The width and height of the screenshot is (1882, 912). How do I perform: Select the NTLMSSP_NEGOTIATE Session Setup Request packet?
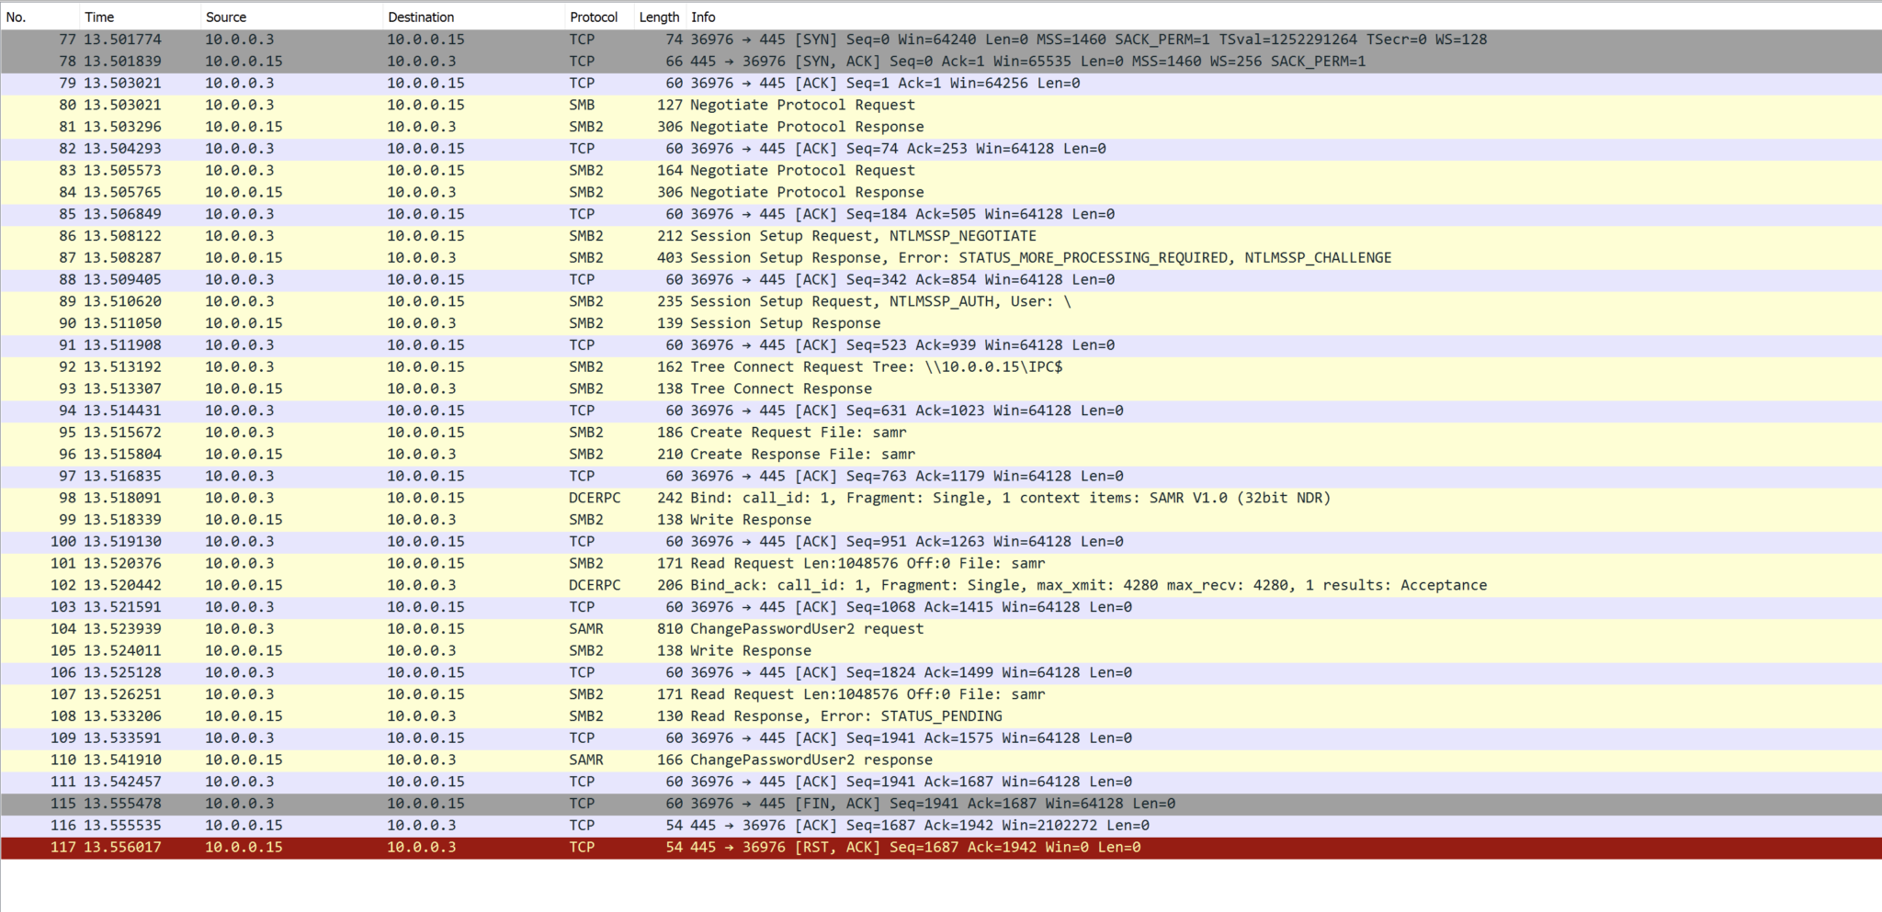point(551,235)
